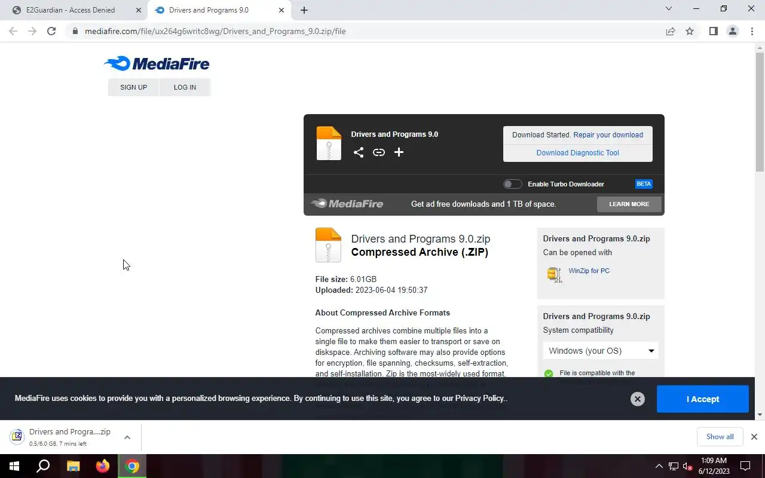Open a new browser tab

304,10
